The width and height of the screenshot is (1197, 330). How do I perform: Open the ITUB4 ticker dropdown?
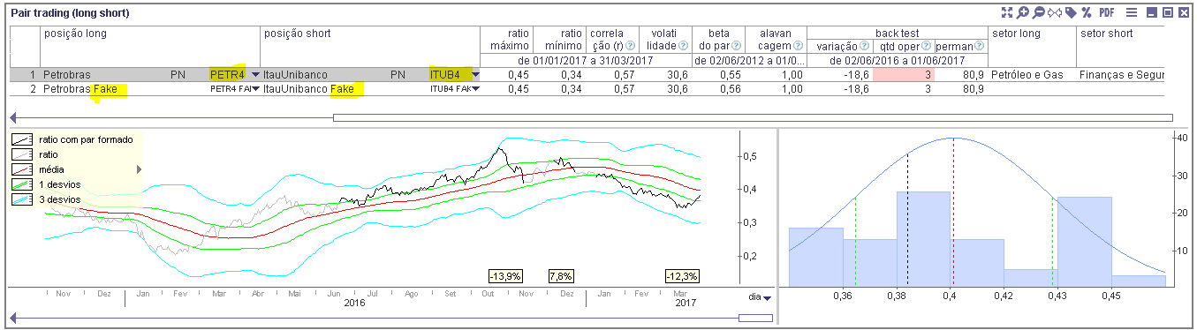[x=474, y=76]
